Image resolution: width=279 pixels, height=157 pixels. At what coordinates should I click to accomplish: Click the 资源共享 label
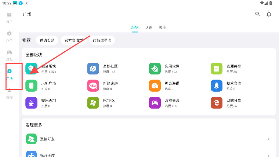click(x=234, y=66)
